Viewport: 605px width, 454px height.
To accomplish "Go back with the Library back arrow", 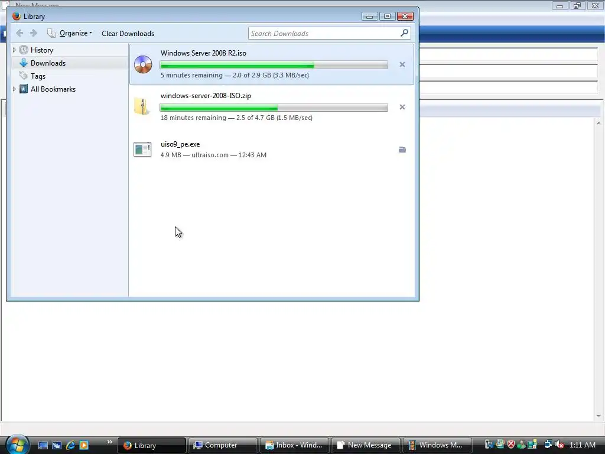I will (19, 33).
